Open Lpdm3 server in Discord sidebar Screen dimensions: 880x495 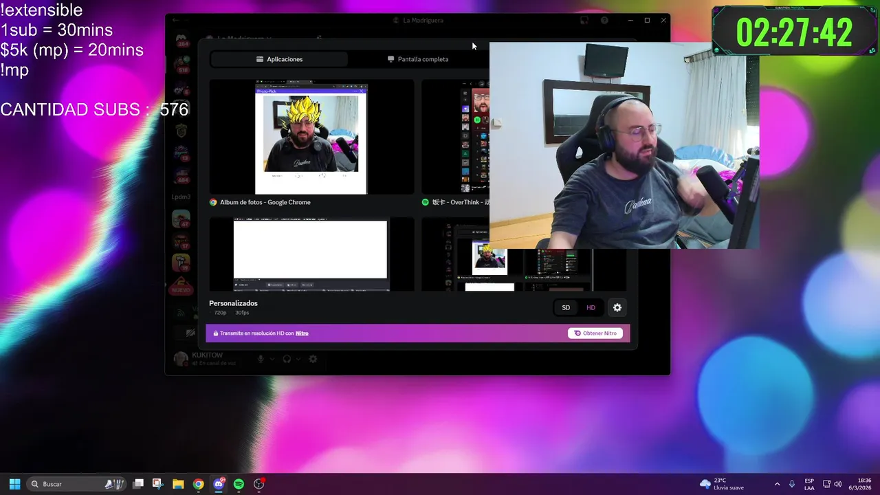coord(181,197)
